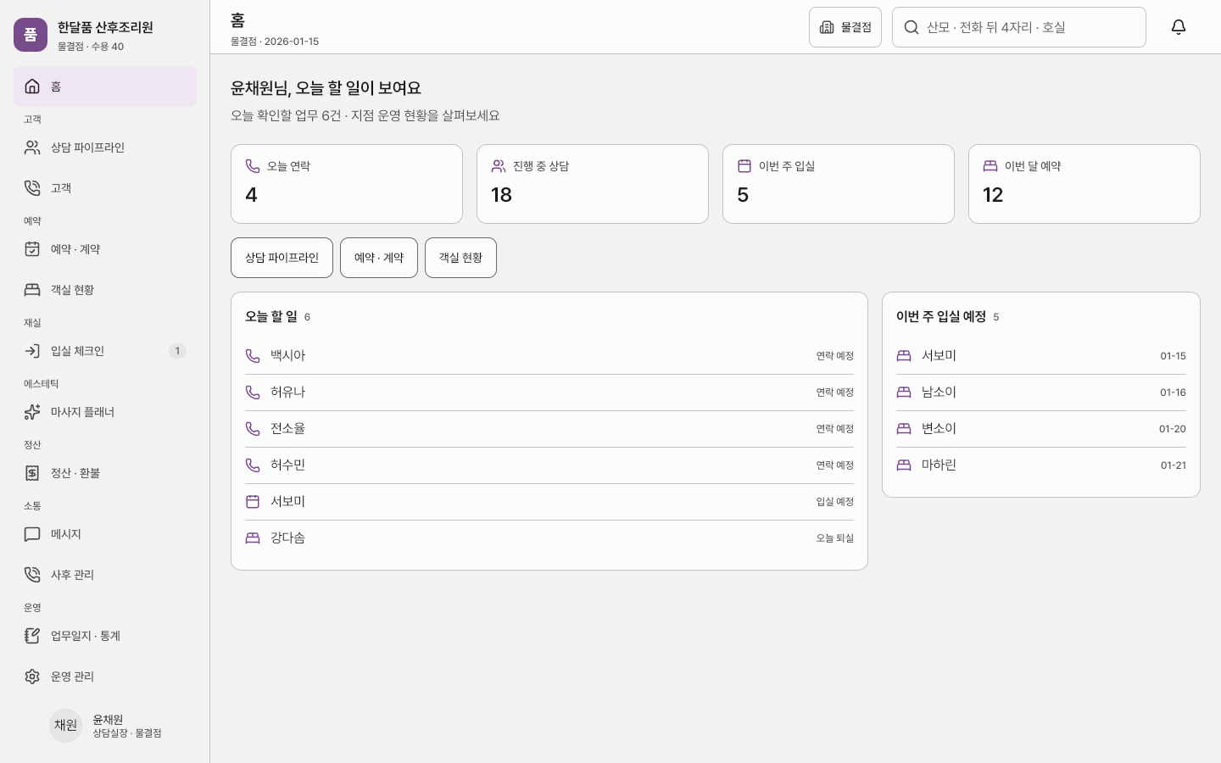
Task: Select 예약·계약 sidebar menu item
Action: pyautogui.click(x=105, y=249)
